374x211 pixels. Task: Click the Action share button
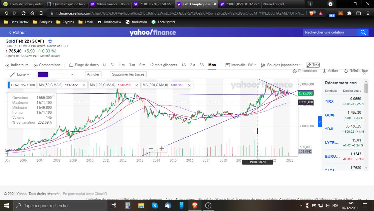330,71
